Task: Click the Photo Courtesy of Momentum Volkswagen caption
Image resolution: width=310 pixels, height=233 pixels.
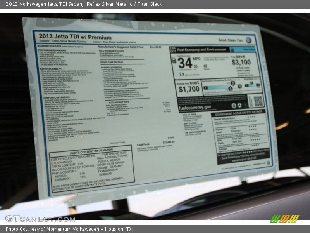Action: click(69, 229)
